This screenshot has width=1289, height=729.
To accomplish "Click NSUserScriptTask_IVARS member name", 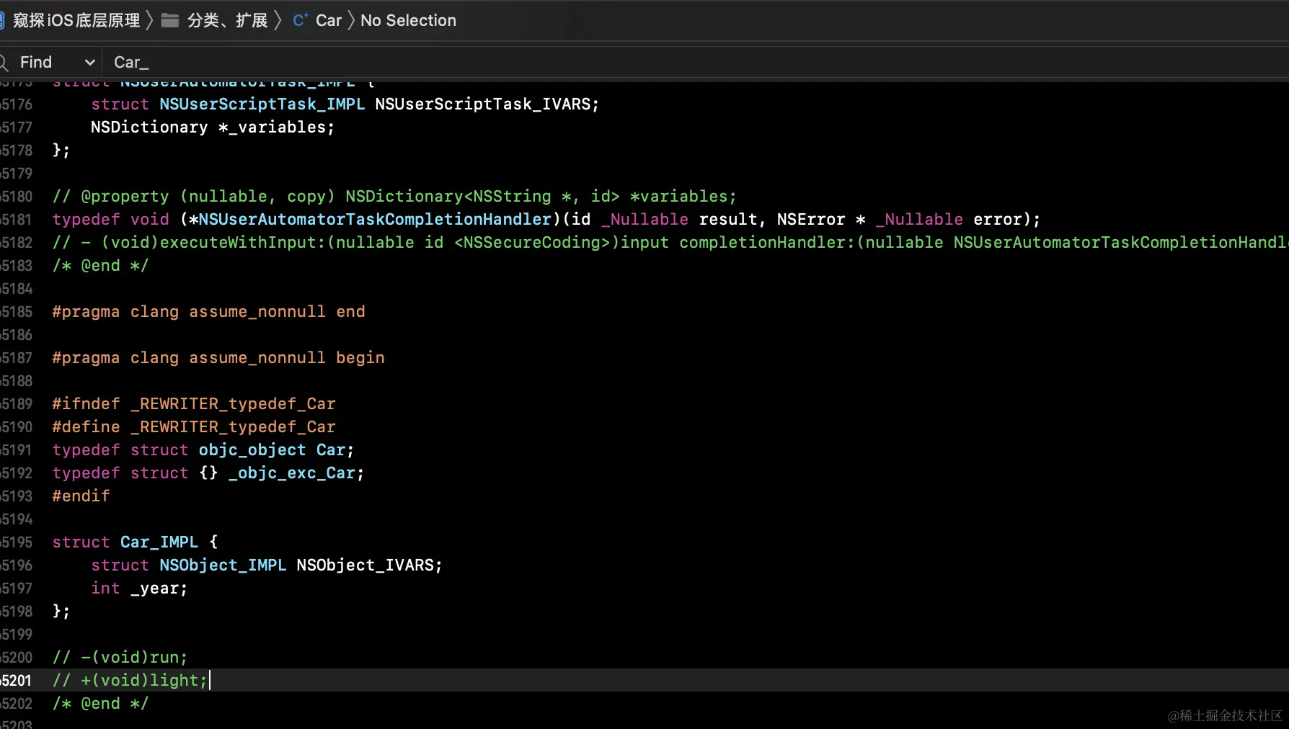I will (483, 104).
